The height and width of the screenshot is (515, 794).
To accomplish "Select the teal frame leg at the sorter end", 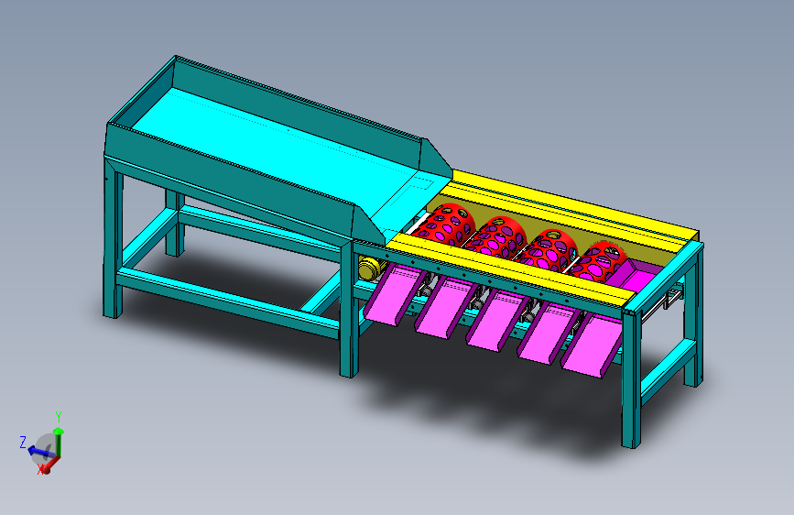I will pos(631,378).
